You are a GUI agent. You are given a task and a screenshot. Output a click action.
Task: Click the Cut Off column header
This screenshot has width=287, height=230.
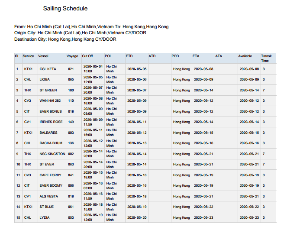click(x=87, y=56)
